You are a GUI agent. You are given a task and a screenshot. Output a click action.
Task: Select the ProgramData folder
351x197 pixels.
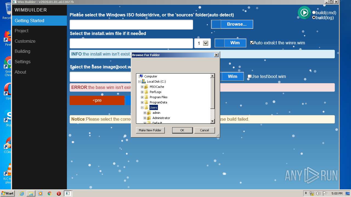[x=158, y=102]
